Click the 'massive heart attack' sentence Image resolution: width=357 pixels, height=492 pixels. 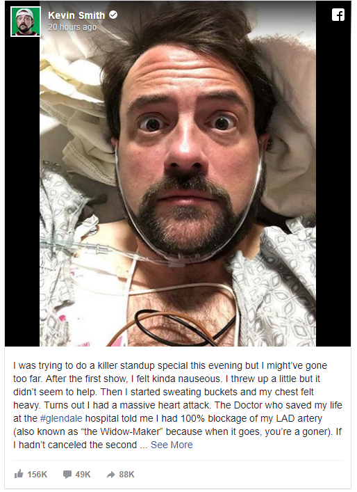tap(128, 405)
